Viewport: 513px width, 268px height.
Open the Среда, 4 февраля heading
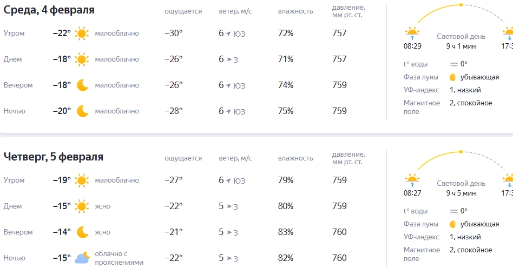coord(49,10)
